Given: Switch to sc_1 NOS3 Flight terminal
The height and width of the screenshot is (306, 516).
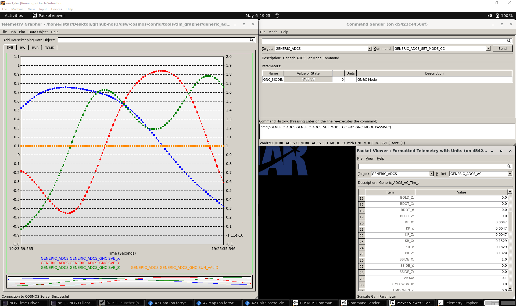Looking at the screenshot, I should tap(72, 303).
